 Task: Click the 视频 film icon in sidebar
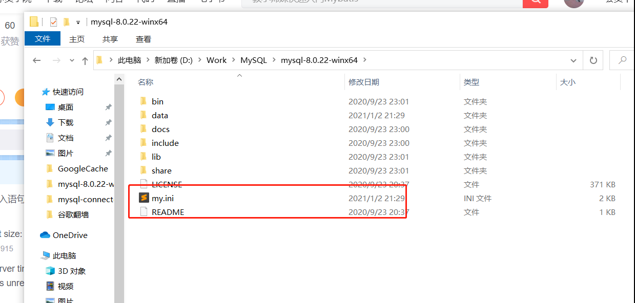[x=50, y=286]
